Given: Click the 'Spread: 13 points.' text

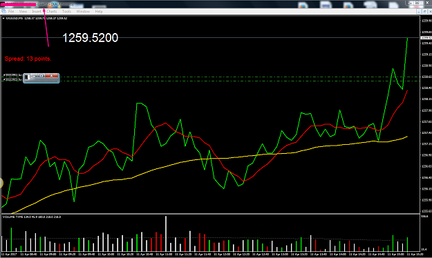Looking at the screenshot, I should coord(28,59).
